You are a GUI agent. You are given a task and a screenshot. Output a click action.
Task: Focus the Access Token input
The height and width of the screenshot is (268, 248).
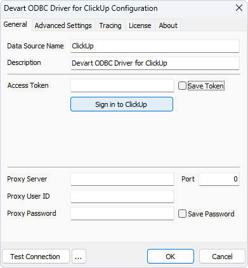pos(122,86)
